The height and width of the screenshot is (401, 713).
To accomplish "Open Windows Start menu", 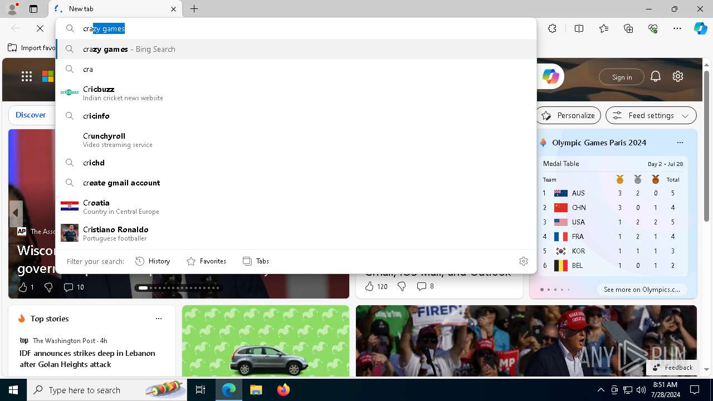I will click(13, 390).
